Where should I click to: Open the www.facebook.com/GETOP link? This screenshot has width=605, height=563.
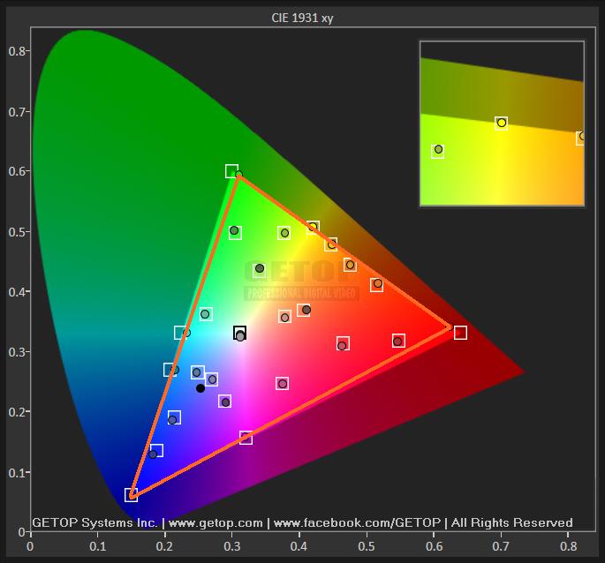click(x=356, y=522)
